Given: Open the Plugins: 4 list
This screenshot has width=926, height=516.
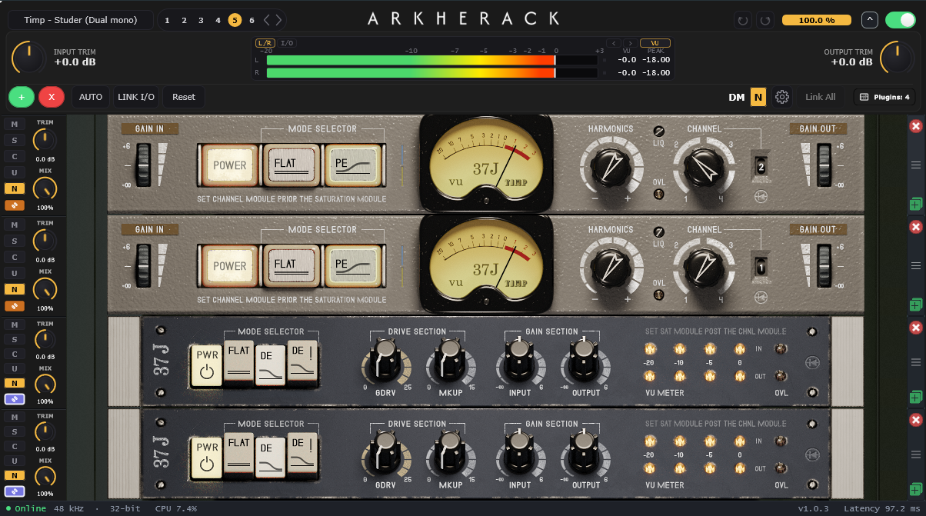Looking at the screenshot, I should coord(884,97).
